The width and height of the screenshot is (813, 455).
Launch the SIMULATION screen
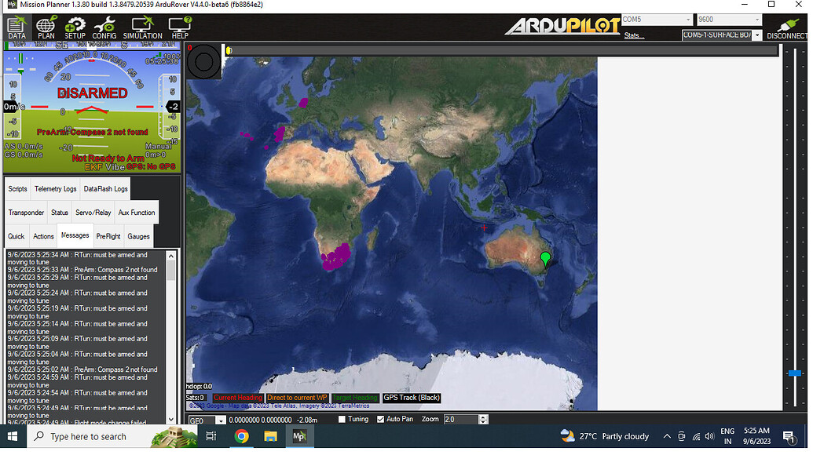coord(142,27)
